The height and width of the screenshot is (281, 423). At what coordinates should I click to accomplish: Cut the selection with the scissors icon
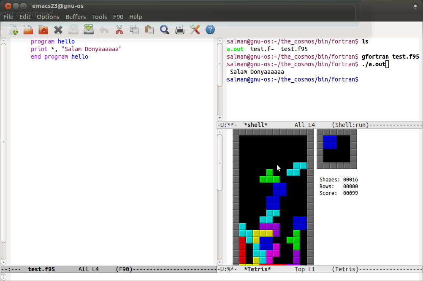pyautogui.click(x=119, y=30)
